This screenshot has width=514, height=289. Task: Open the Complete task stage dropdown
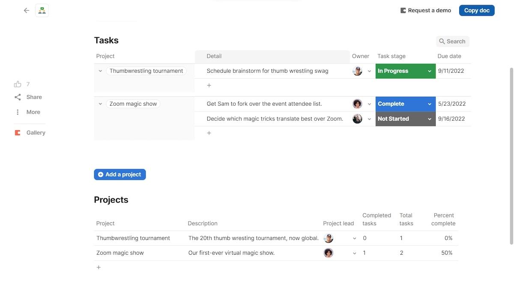430,104
